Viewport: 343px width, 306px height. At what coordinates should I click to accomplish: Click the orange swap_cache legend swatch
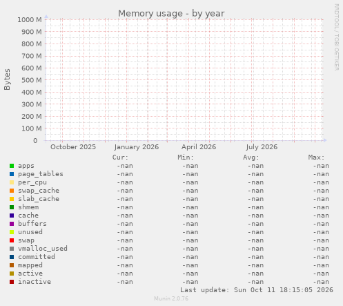point(12,191)
